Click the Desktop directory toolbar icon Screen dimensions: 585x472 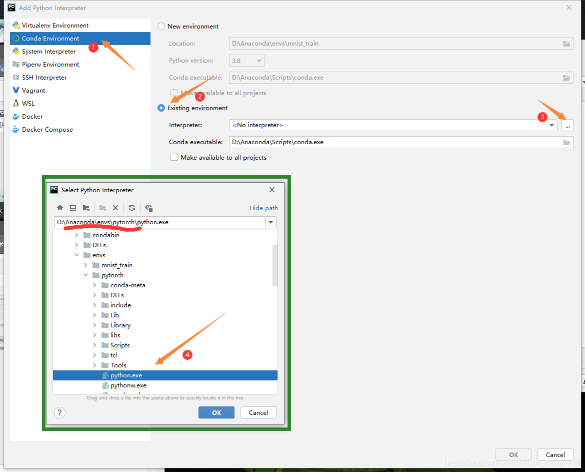point(73,208)
